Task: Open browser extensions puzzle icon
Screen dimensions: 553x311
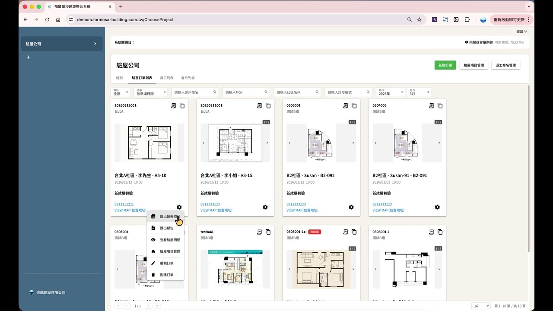Action: click(467, 19)
